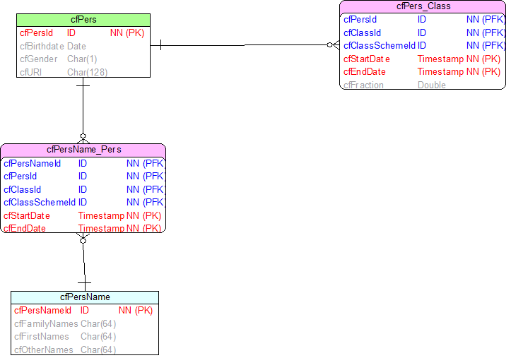Select relationship line between cfPers and cfPers_Class
This screenshot has height=358, width=511.
tap(245, 45)
